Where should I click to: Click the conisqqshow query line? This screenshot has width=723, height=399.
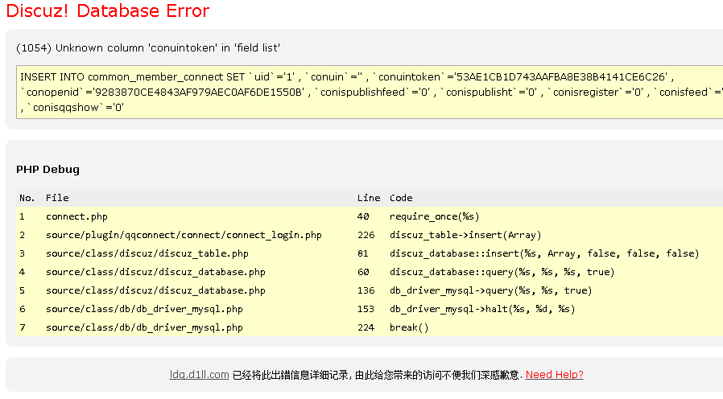click(x=72, y=108)
